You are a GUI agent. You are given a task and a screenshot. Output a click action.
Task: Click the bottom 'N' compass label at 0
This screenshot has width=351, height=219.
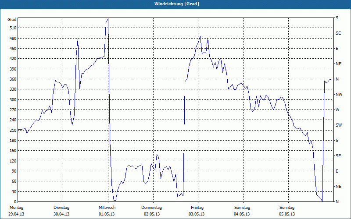coord(337,202)
